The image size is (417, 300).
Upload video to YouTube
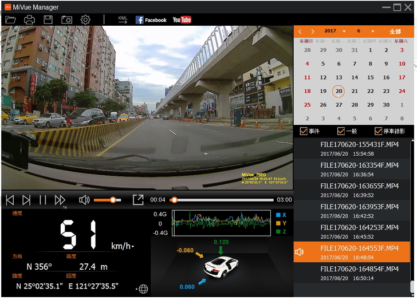(182, 20)
